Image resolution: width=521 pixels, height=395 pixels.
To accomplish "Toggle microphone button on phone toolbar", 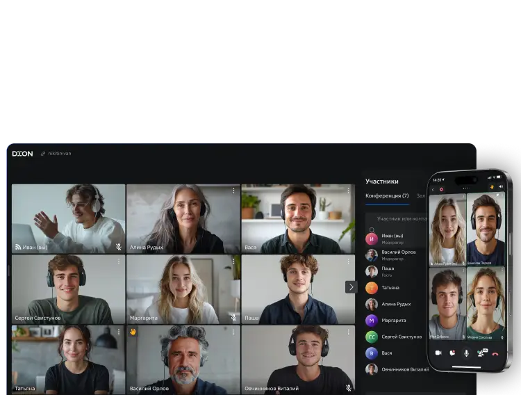I will (x=466, y=353).
